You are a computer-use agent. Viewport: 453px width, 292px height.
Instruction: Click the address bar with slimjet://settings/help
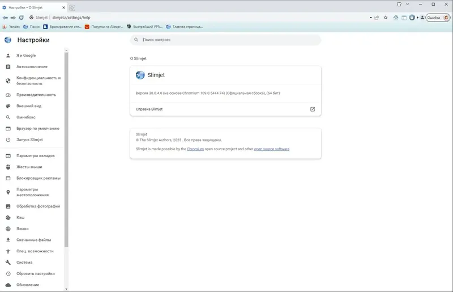(x=71, y=18)
